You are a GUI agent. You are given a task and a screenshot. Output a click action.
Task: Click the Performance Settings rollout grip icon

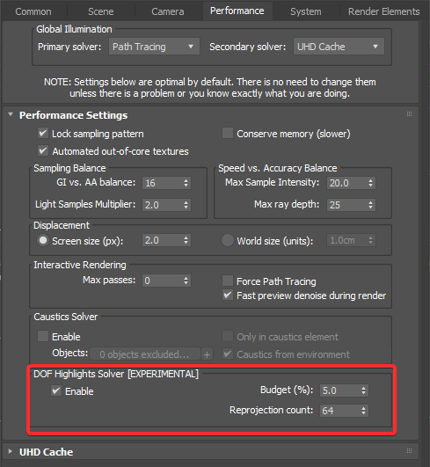coord(409,114)
